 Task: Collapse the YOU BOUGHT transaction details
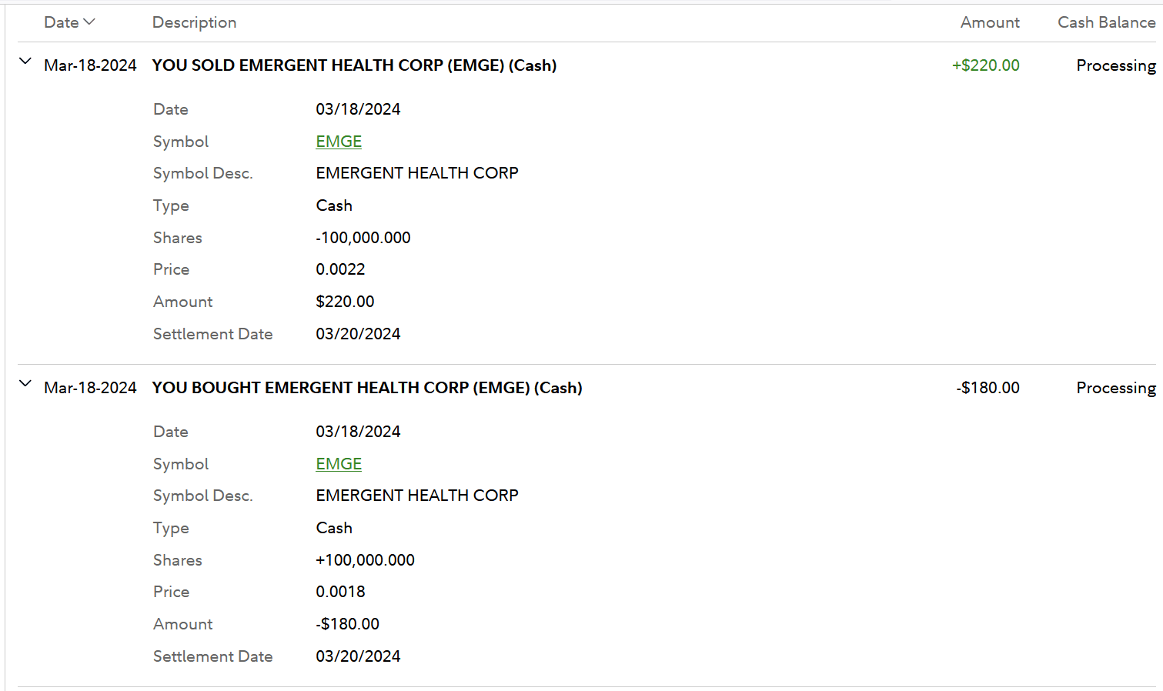[25, 384]
